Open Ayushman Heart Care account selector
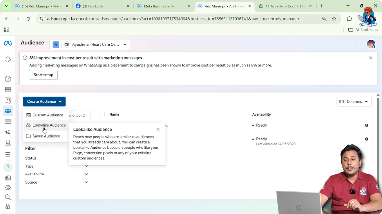Viewport: 382px width, 214px height. [90, 45]
